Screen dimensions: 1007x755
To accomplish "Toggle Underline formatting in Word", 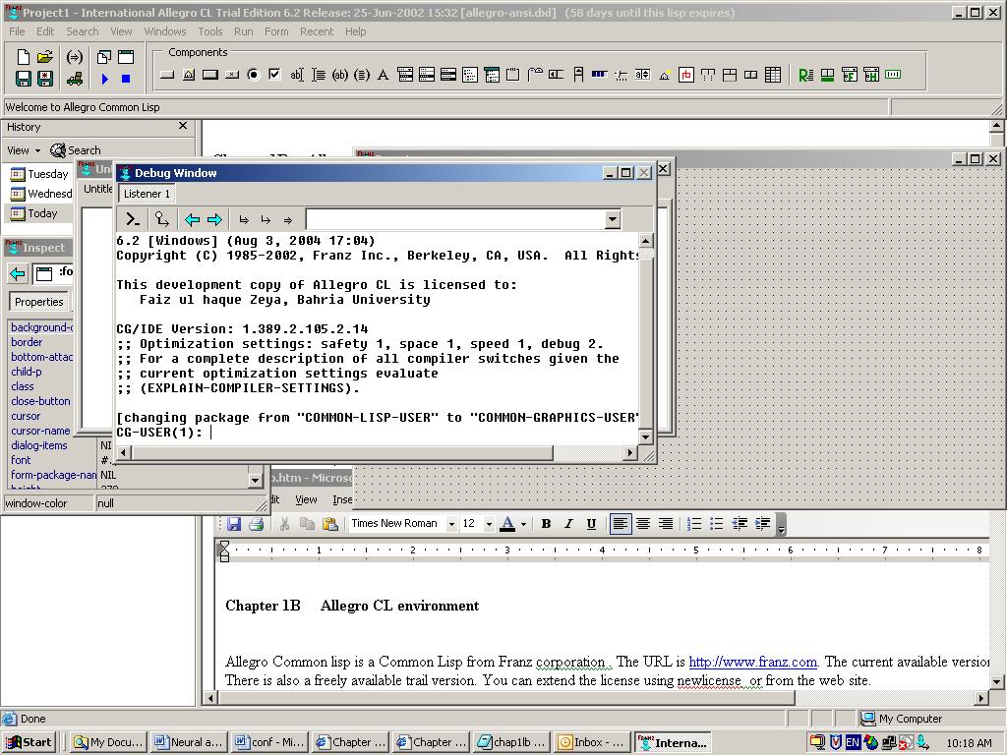I will (x=591, y=524).
